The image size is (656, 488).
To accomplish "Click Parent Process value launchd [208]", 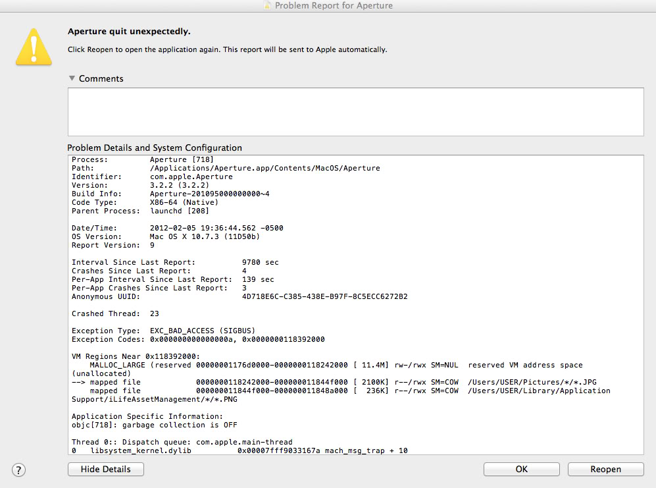I will coord(180,211).
